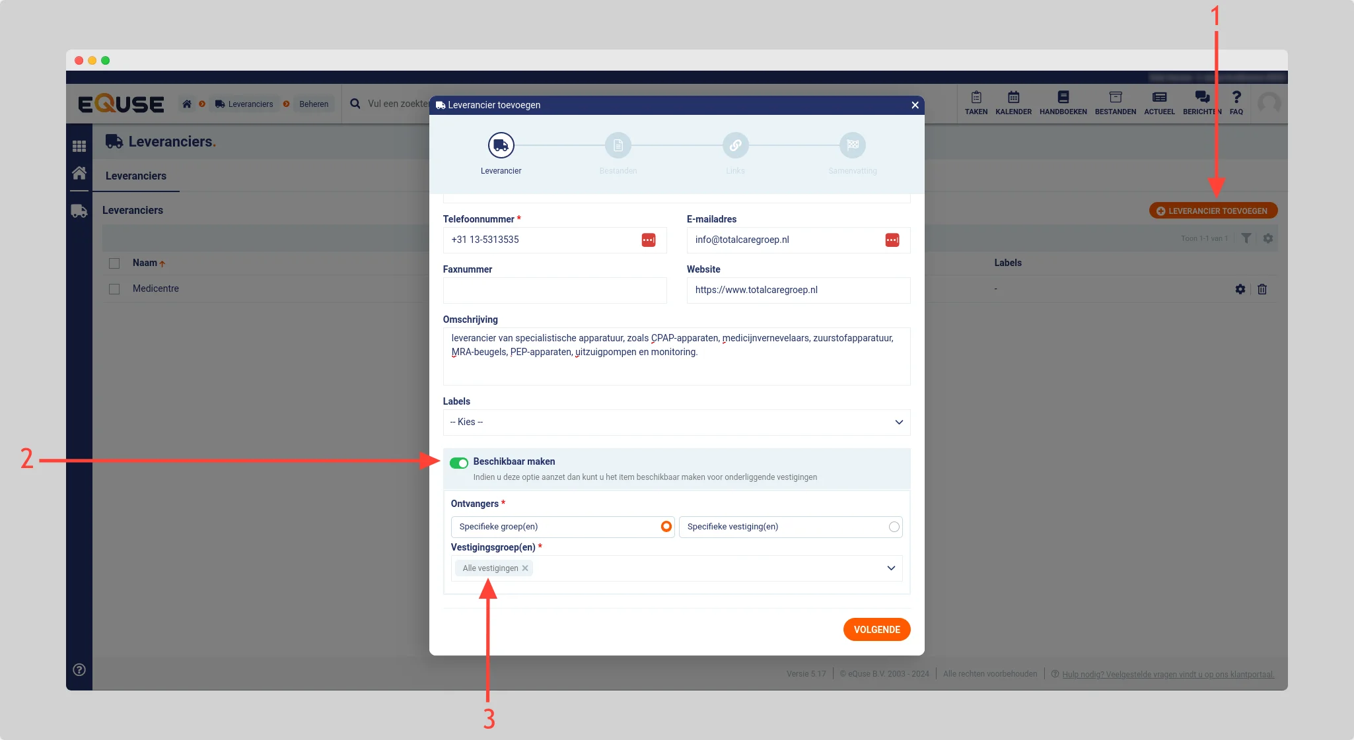Viewport: 1354px width, 740px height.
Task: Check the Medicentre row checkbox
Action: click(114, 289)
